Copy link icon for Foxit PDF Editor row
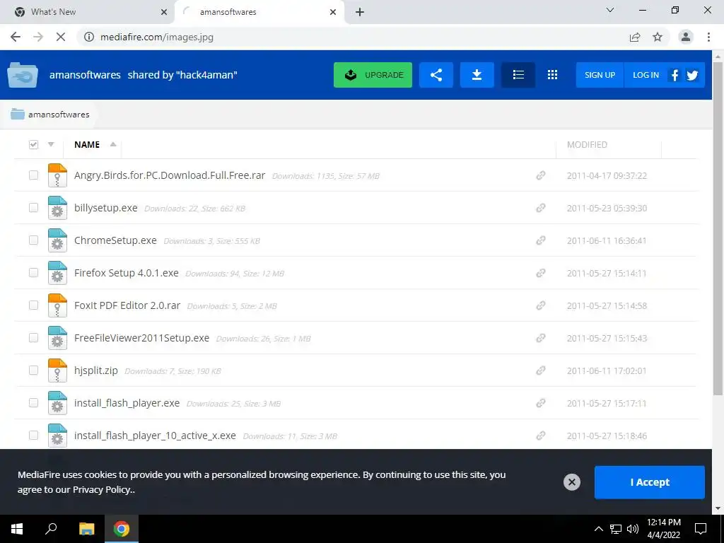Screen dimensions: 724x543 pos(541,305)
